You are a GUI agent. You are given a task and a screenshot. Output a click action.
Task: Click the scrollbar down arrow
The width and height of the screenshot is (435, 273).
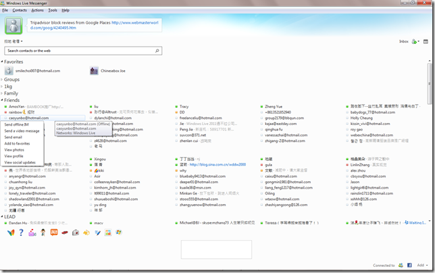coord(430,221)
